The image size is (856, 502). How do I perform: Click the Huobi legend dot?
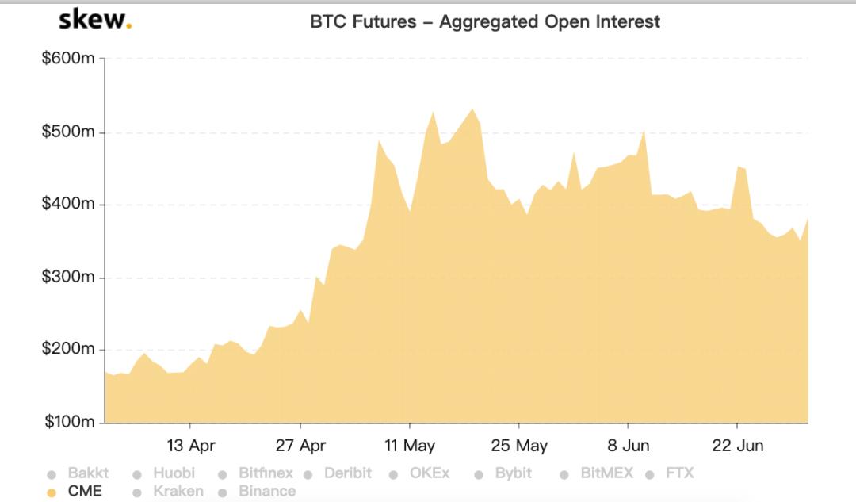[137, 475]
